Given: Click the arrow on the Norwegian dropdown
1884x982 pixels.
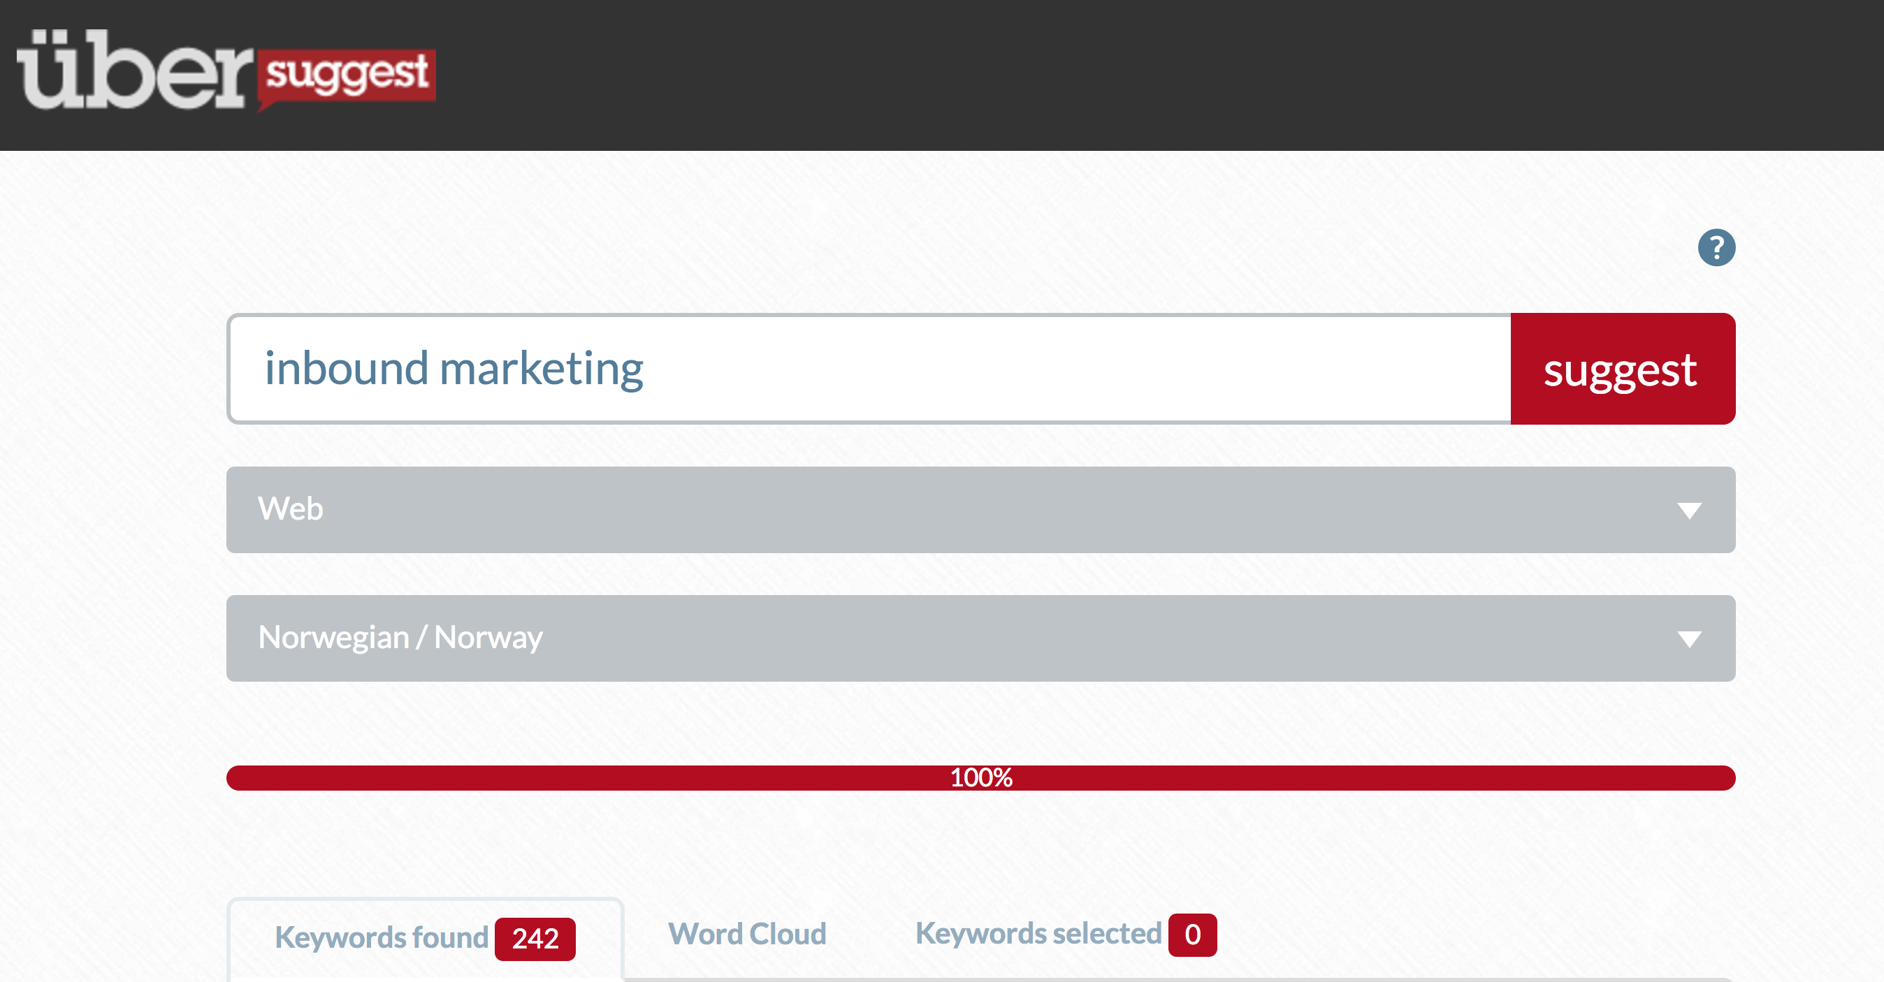Looking at the screenshot, I should pyautogui.click(x=1689, y=639).
